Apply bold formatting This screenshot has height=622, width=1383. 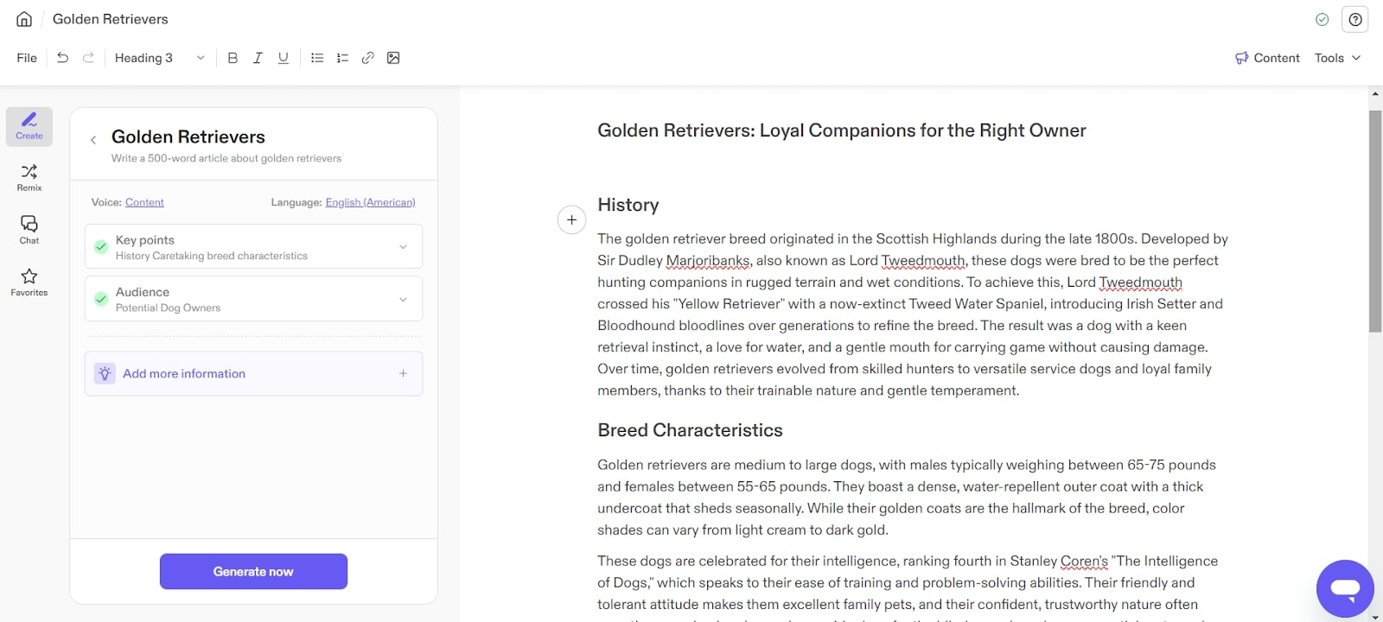tap(233, 58)
